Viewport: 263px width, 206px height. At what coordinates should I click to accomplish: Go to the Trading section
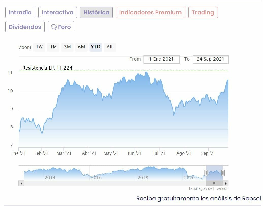click(x=203, y=12)
